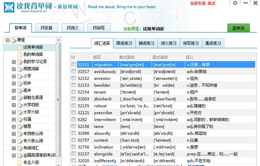
Task: Click the 考研词汇 folder icon
Action: [20, 148]
